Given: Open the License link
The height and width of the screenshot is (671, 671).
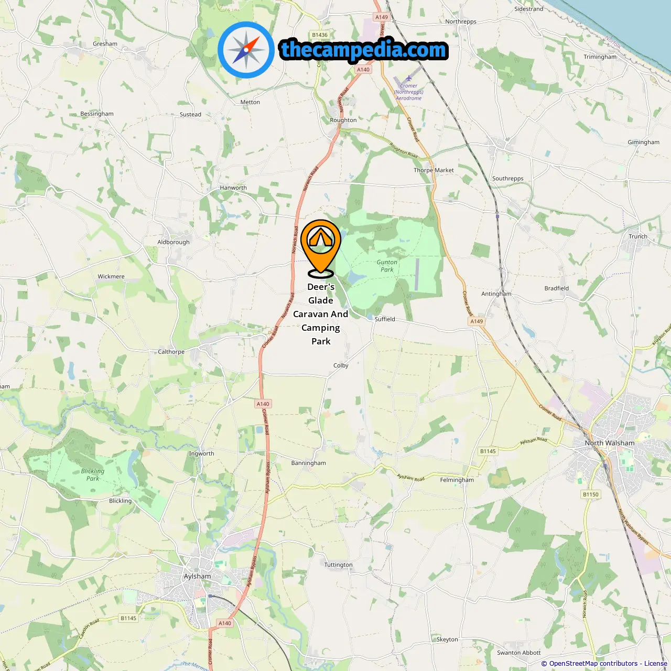Looking at the screenshot, I should (656, 664).
